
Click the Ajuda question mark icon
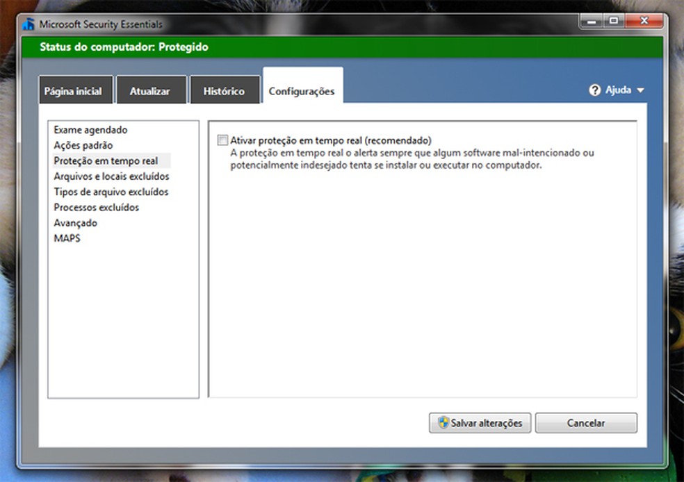[594, 90]
